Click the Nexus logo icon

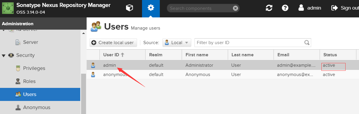click(x=8, y=8)
